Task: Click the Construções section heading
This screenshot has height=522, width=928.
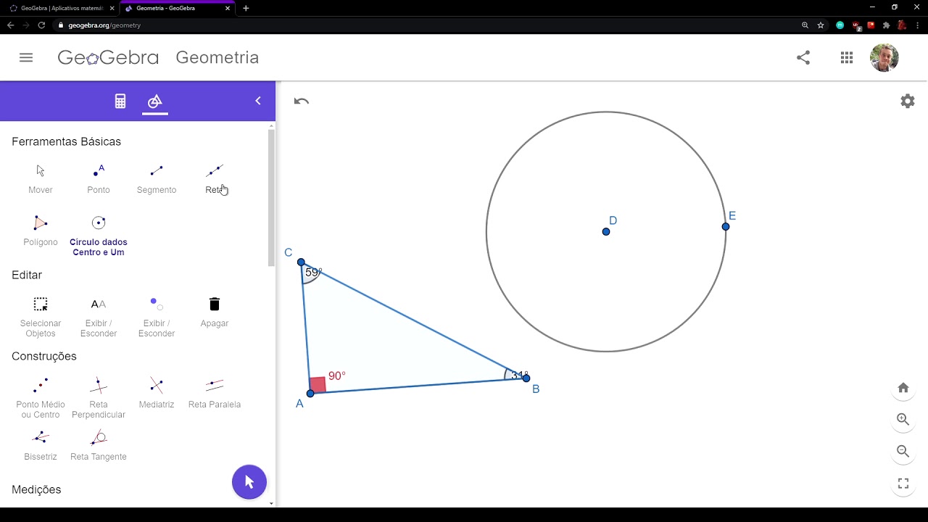Action: [x=44, y=356]
